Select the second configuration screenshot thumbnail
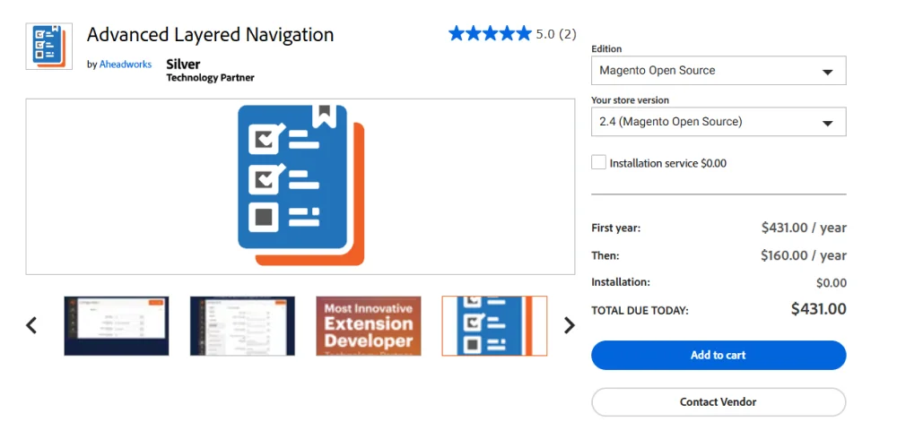The height and width of the screenshot is (448, 897). coord(242,326)
